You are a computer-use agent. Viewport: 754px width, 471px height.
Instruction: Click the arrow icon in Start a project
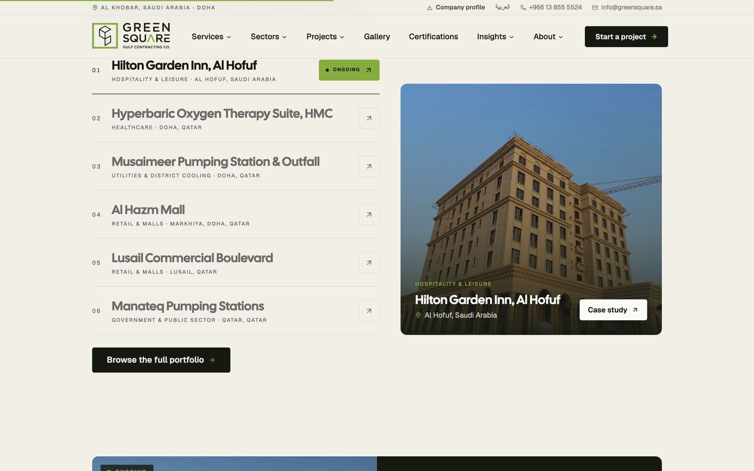[x=654, y=37]
